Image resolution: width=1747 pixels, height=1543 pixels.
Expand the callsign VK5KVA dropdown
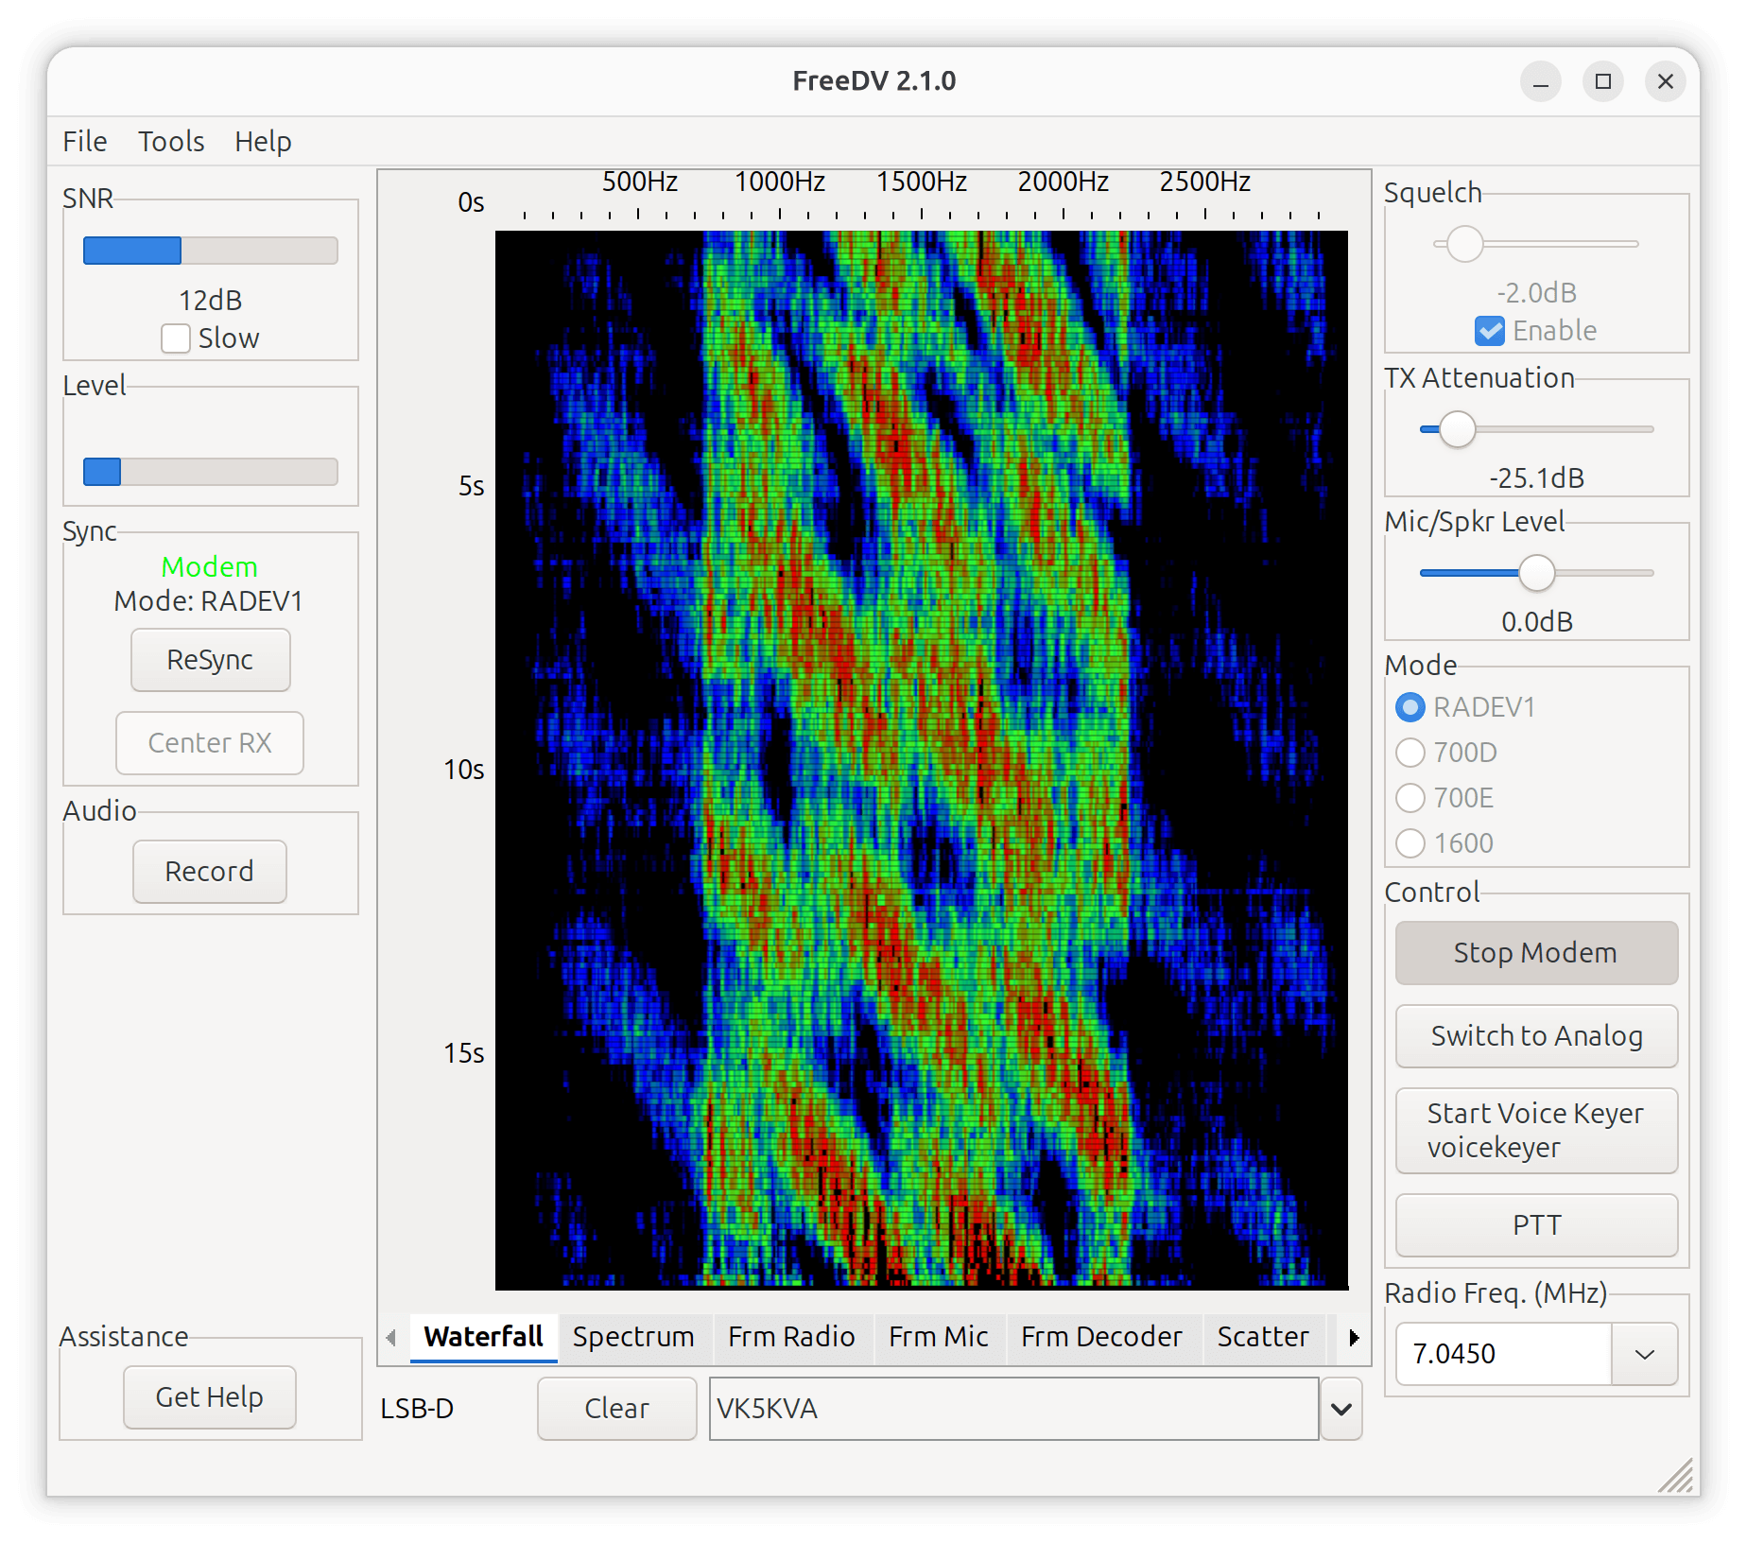tap(1341, 1409)
